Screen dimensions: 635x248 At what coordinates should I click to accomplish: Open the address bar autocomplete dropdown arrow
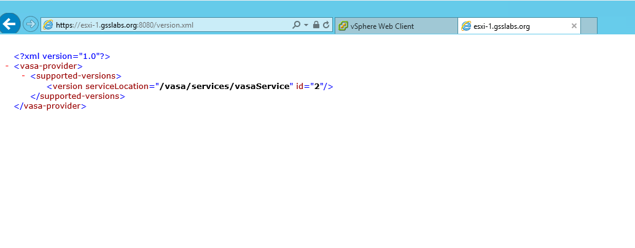306,25
